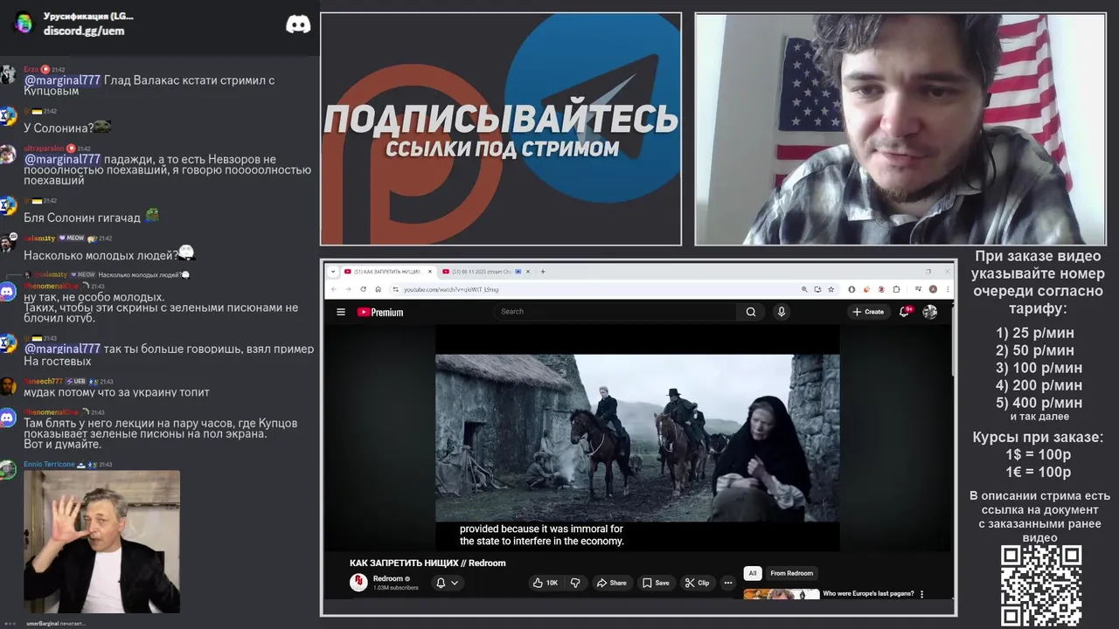This screenshot has height=629, width=1119.
Task: Clip the video with scissors button
Action: 697,583
